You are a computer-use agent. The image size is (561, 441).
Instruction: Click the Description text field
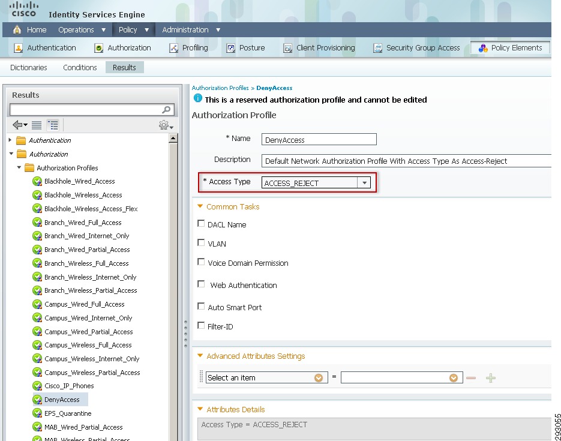coord(406,161)
